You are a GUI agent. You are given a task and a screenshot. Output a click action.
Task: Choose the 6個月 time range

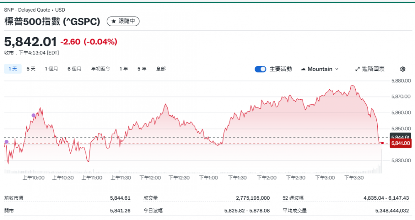pos(74,69)
